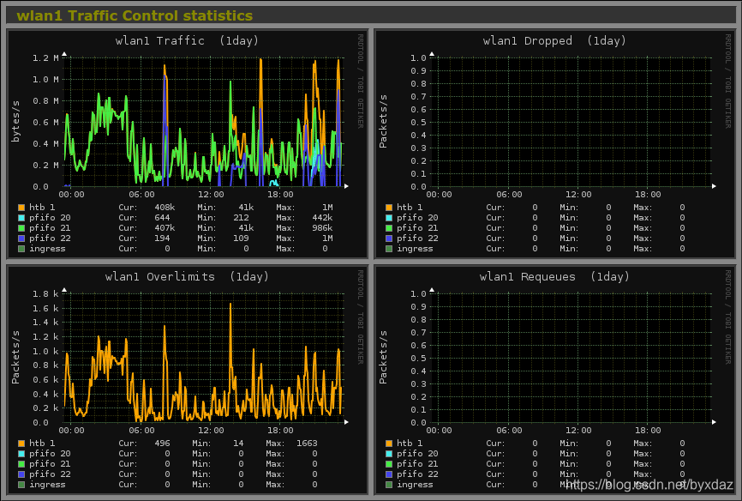Open the wlan1 Requeues graph
Image resolution: width=742 pixels, height=501 pixels.
pos(554,380)
